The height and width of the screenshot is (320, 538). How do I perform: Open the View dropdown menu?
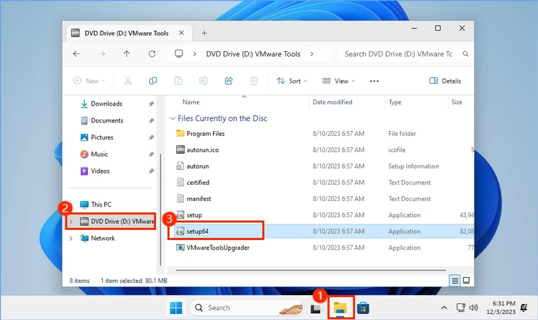339,81
